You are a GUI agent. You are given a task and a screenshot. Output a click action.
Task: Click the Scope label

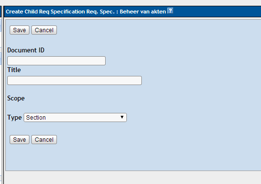(x=16, y=98)
